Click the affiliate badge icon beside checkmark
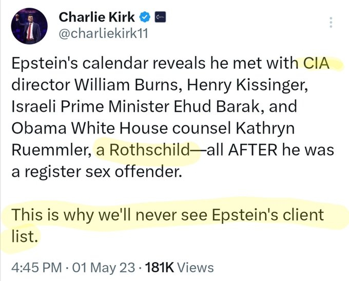349x281 pixels. click(161, 17)
